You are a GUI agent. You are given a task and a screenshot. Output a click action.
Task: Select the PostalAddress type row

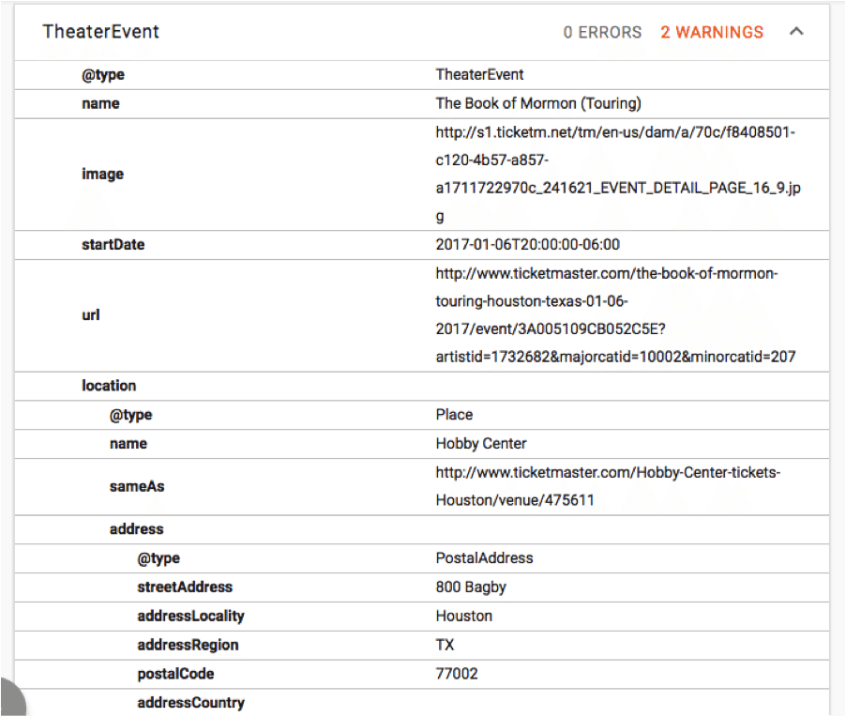pyautogui.click(x=422, y=558)
